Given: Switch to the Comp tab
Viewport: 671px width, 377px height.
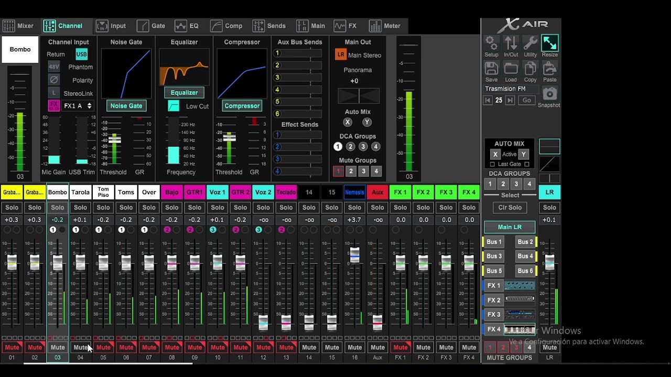Looking at the screenshot, I should coord(226,26).
